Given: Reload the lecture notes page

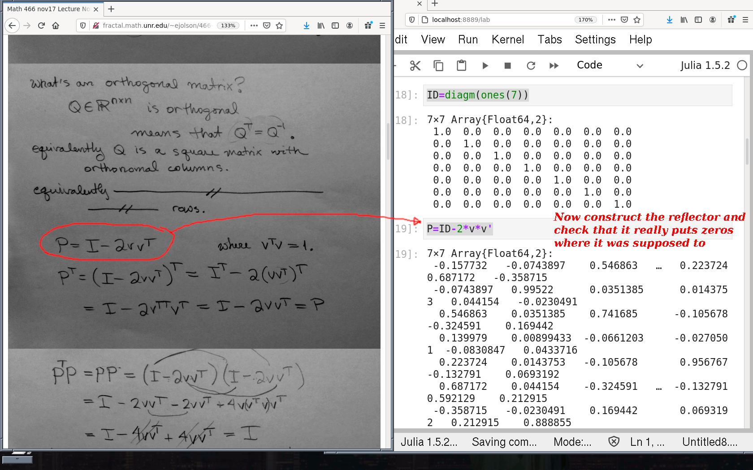Looking at the screenshot, I should coord(41,26).
